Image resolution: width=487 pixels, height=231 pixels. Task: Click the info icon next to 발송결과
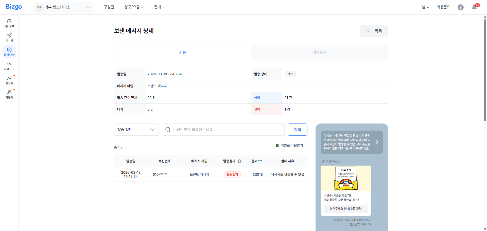point(239,161)
